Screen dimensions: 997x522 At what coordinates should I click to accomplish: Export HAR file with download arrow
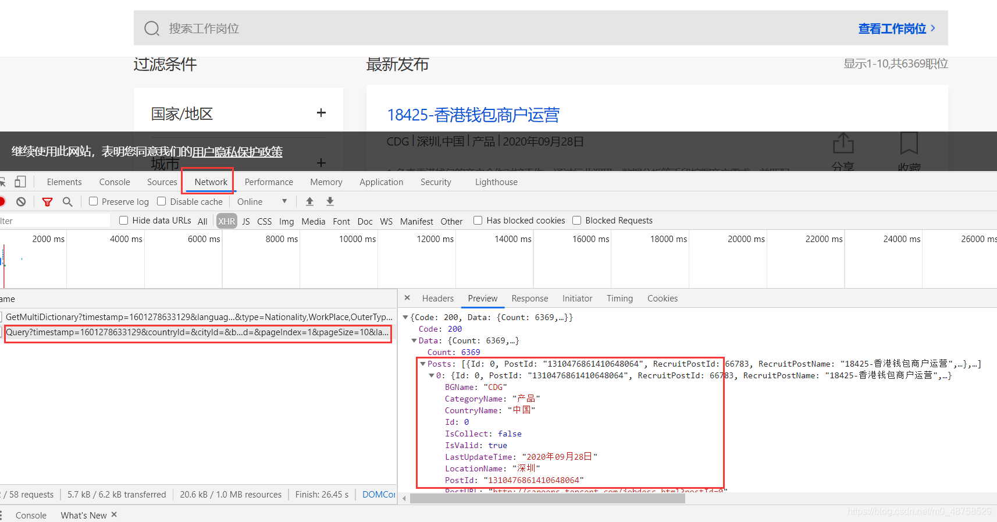(330, 201)
